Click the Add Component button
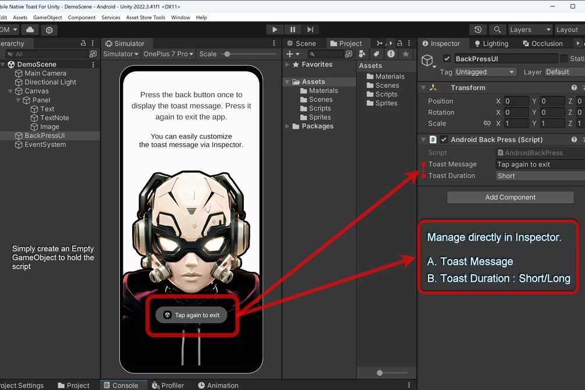This screenshot has height=390, width=585. [x=510, y=197]
